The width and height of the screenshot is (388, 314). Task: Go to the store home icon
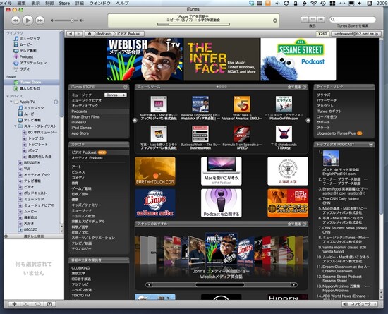click(x=90, y=34)
